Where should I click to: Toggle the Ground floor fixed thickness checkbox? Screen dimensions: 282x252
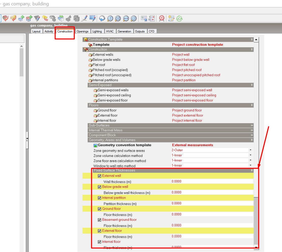pos(99,209)
